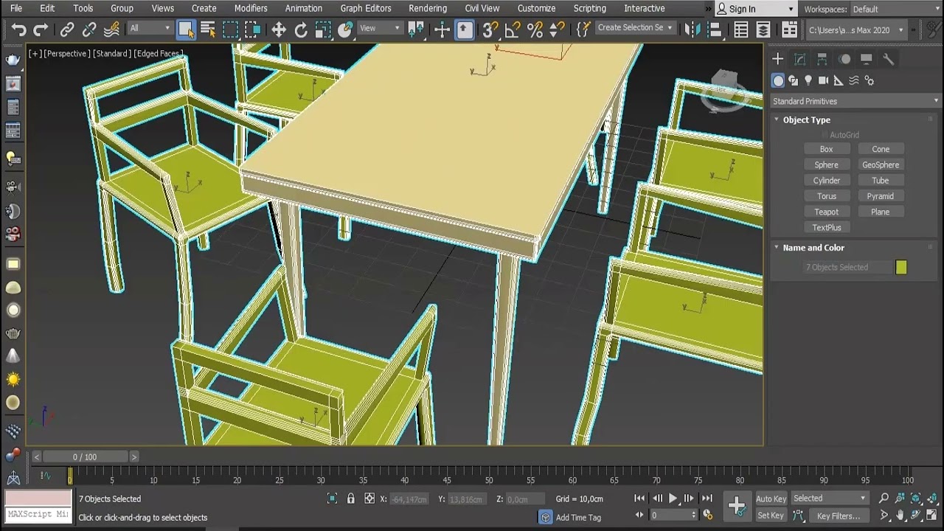Click the Play Animation button
Screen dimensions: 944x531
(673, 499)
